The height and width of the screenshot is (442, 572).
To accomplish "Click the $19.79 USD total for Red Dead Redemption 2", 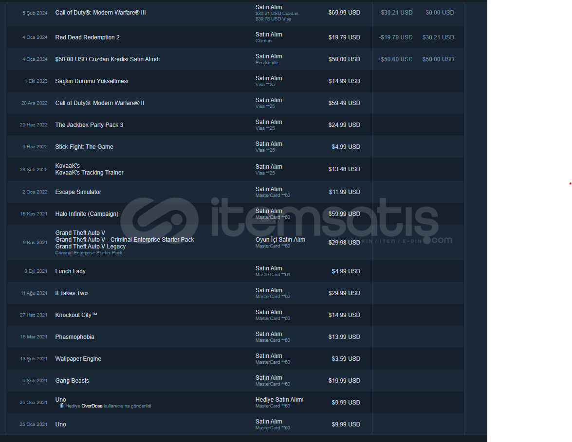I will click(344, 37).
